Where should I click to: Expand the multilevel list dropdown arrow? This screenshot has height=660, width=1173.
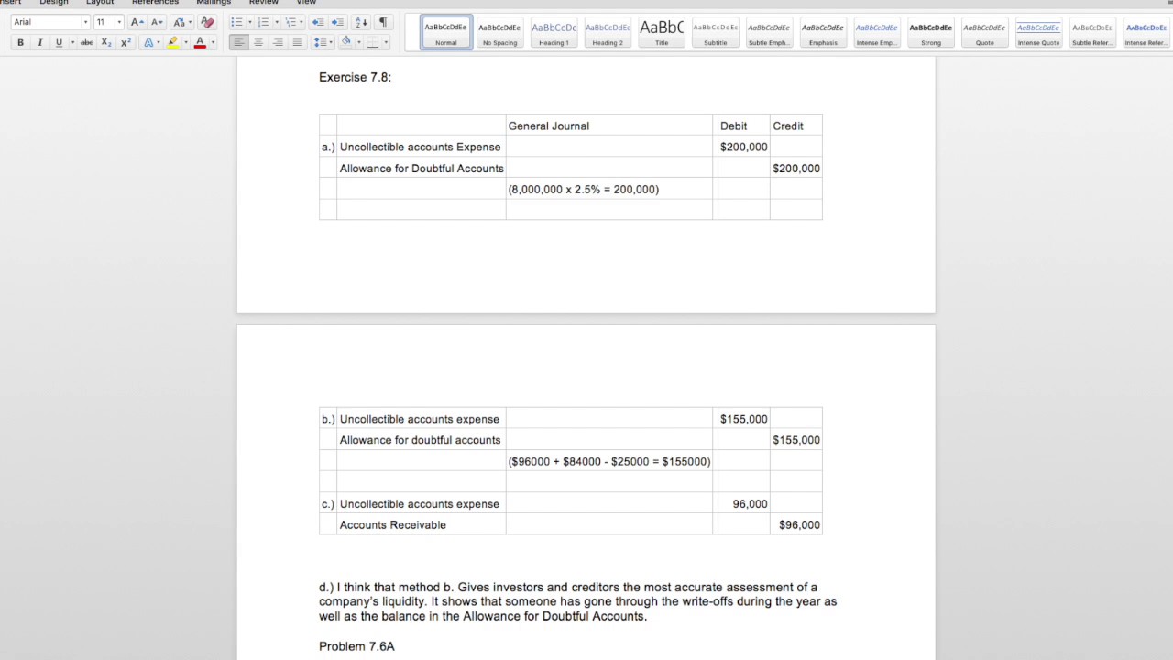303,22
